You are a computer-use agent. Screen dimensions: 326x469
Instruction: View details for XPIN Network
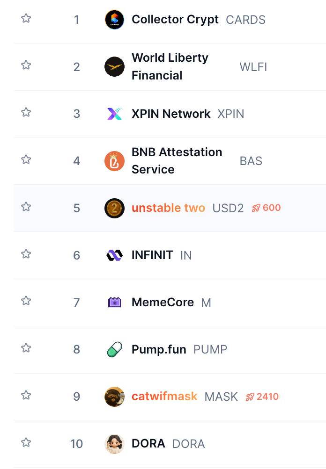pos(171,114)
